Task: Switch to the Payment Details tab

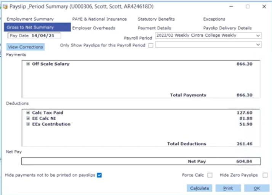Action: pos(154,28)
